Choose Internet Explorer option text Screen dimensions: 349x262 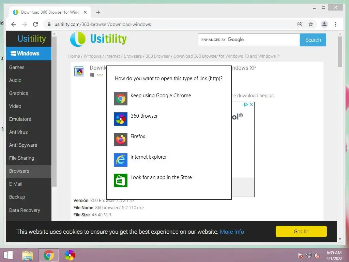[x=149, y=157]
